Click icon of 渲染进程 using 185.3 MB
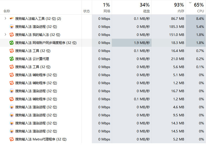 (12, 27)
